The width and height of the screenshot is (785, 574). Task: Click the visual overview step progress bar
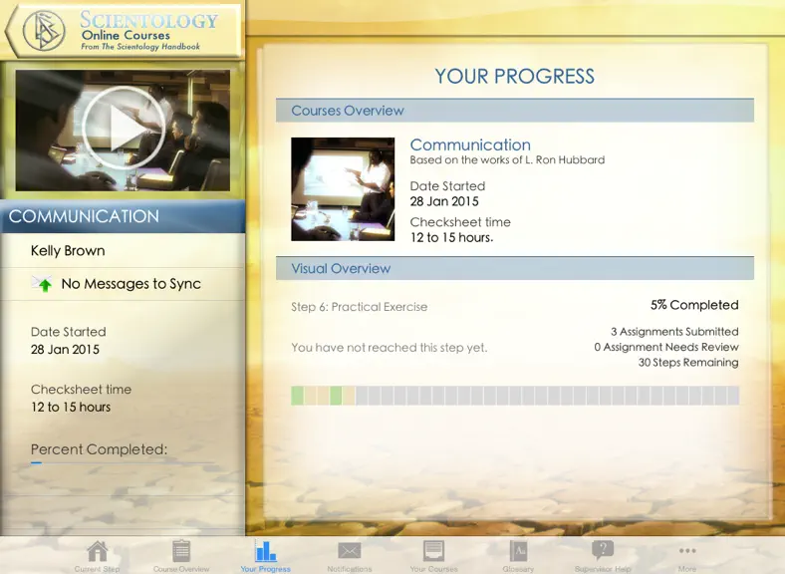click(x=515, y=396)
